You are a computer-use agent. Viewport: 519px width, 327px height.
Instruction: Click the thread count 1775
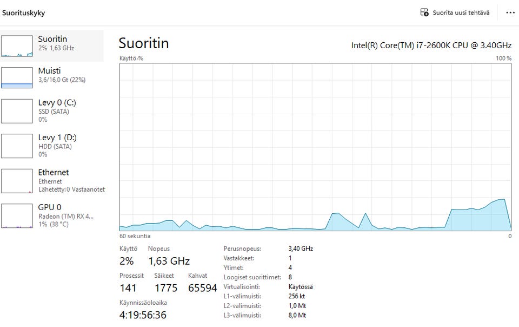[166, 288]
